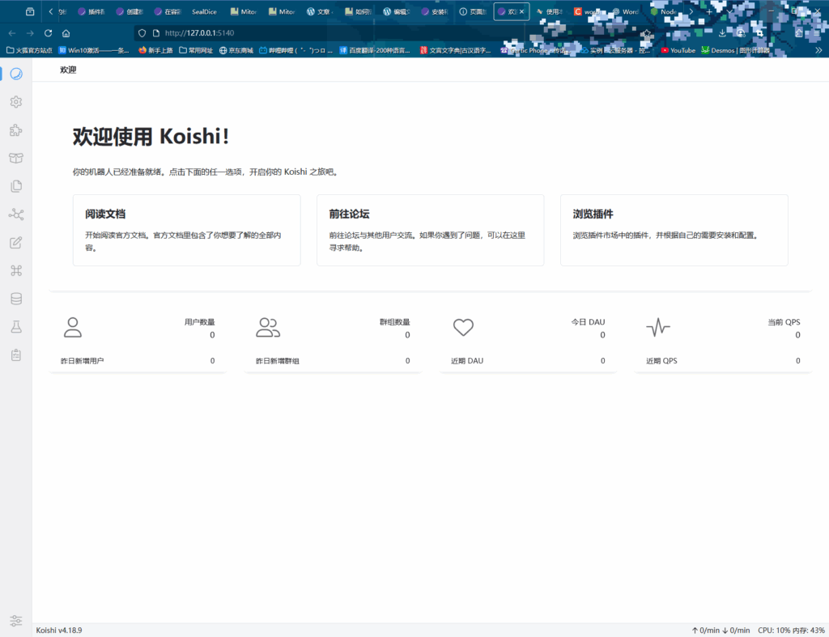The height and width of the screenshot is (637, 829).
Task: Click the 阅读文档 card
Action: pos(186,230)
